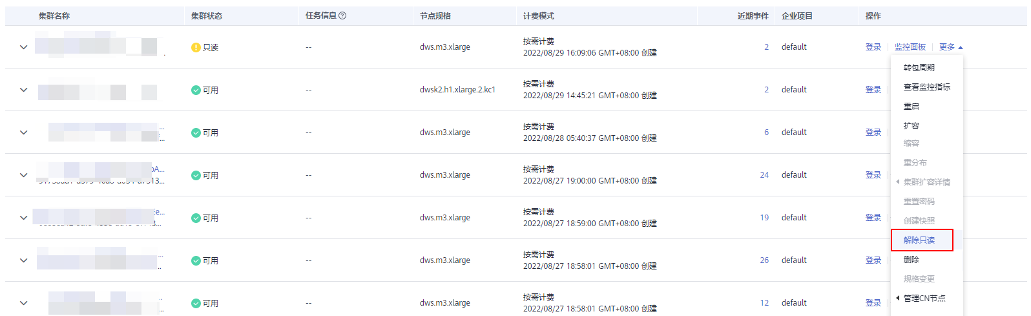Click 删除 in the dropdown menu
The width and height of the screenshot is (1031, 316).
(x=911, y=259)
